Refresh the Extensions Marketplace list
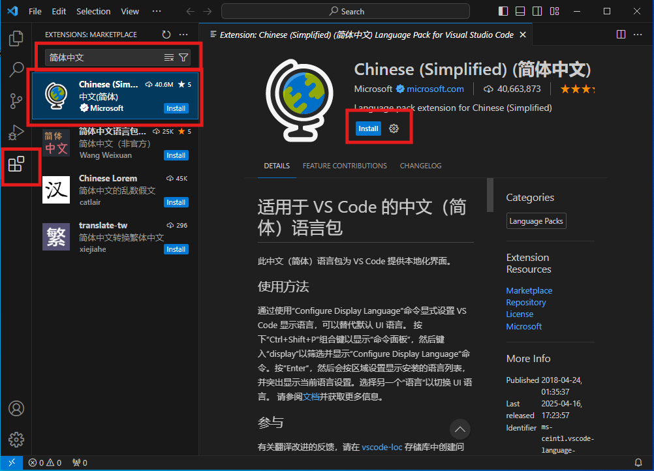The height and width of the screenshot is (471, 654). [x=166, y=35]
